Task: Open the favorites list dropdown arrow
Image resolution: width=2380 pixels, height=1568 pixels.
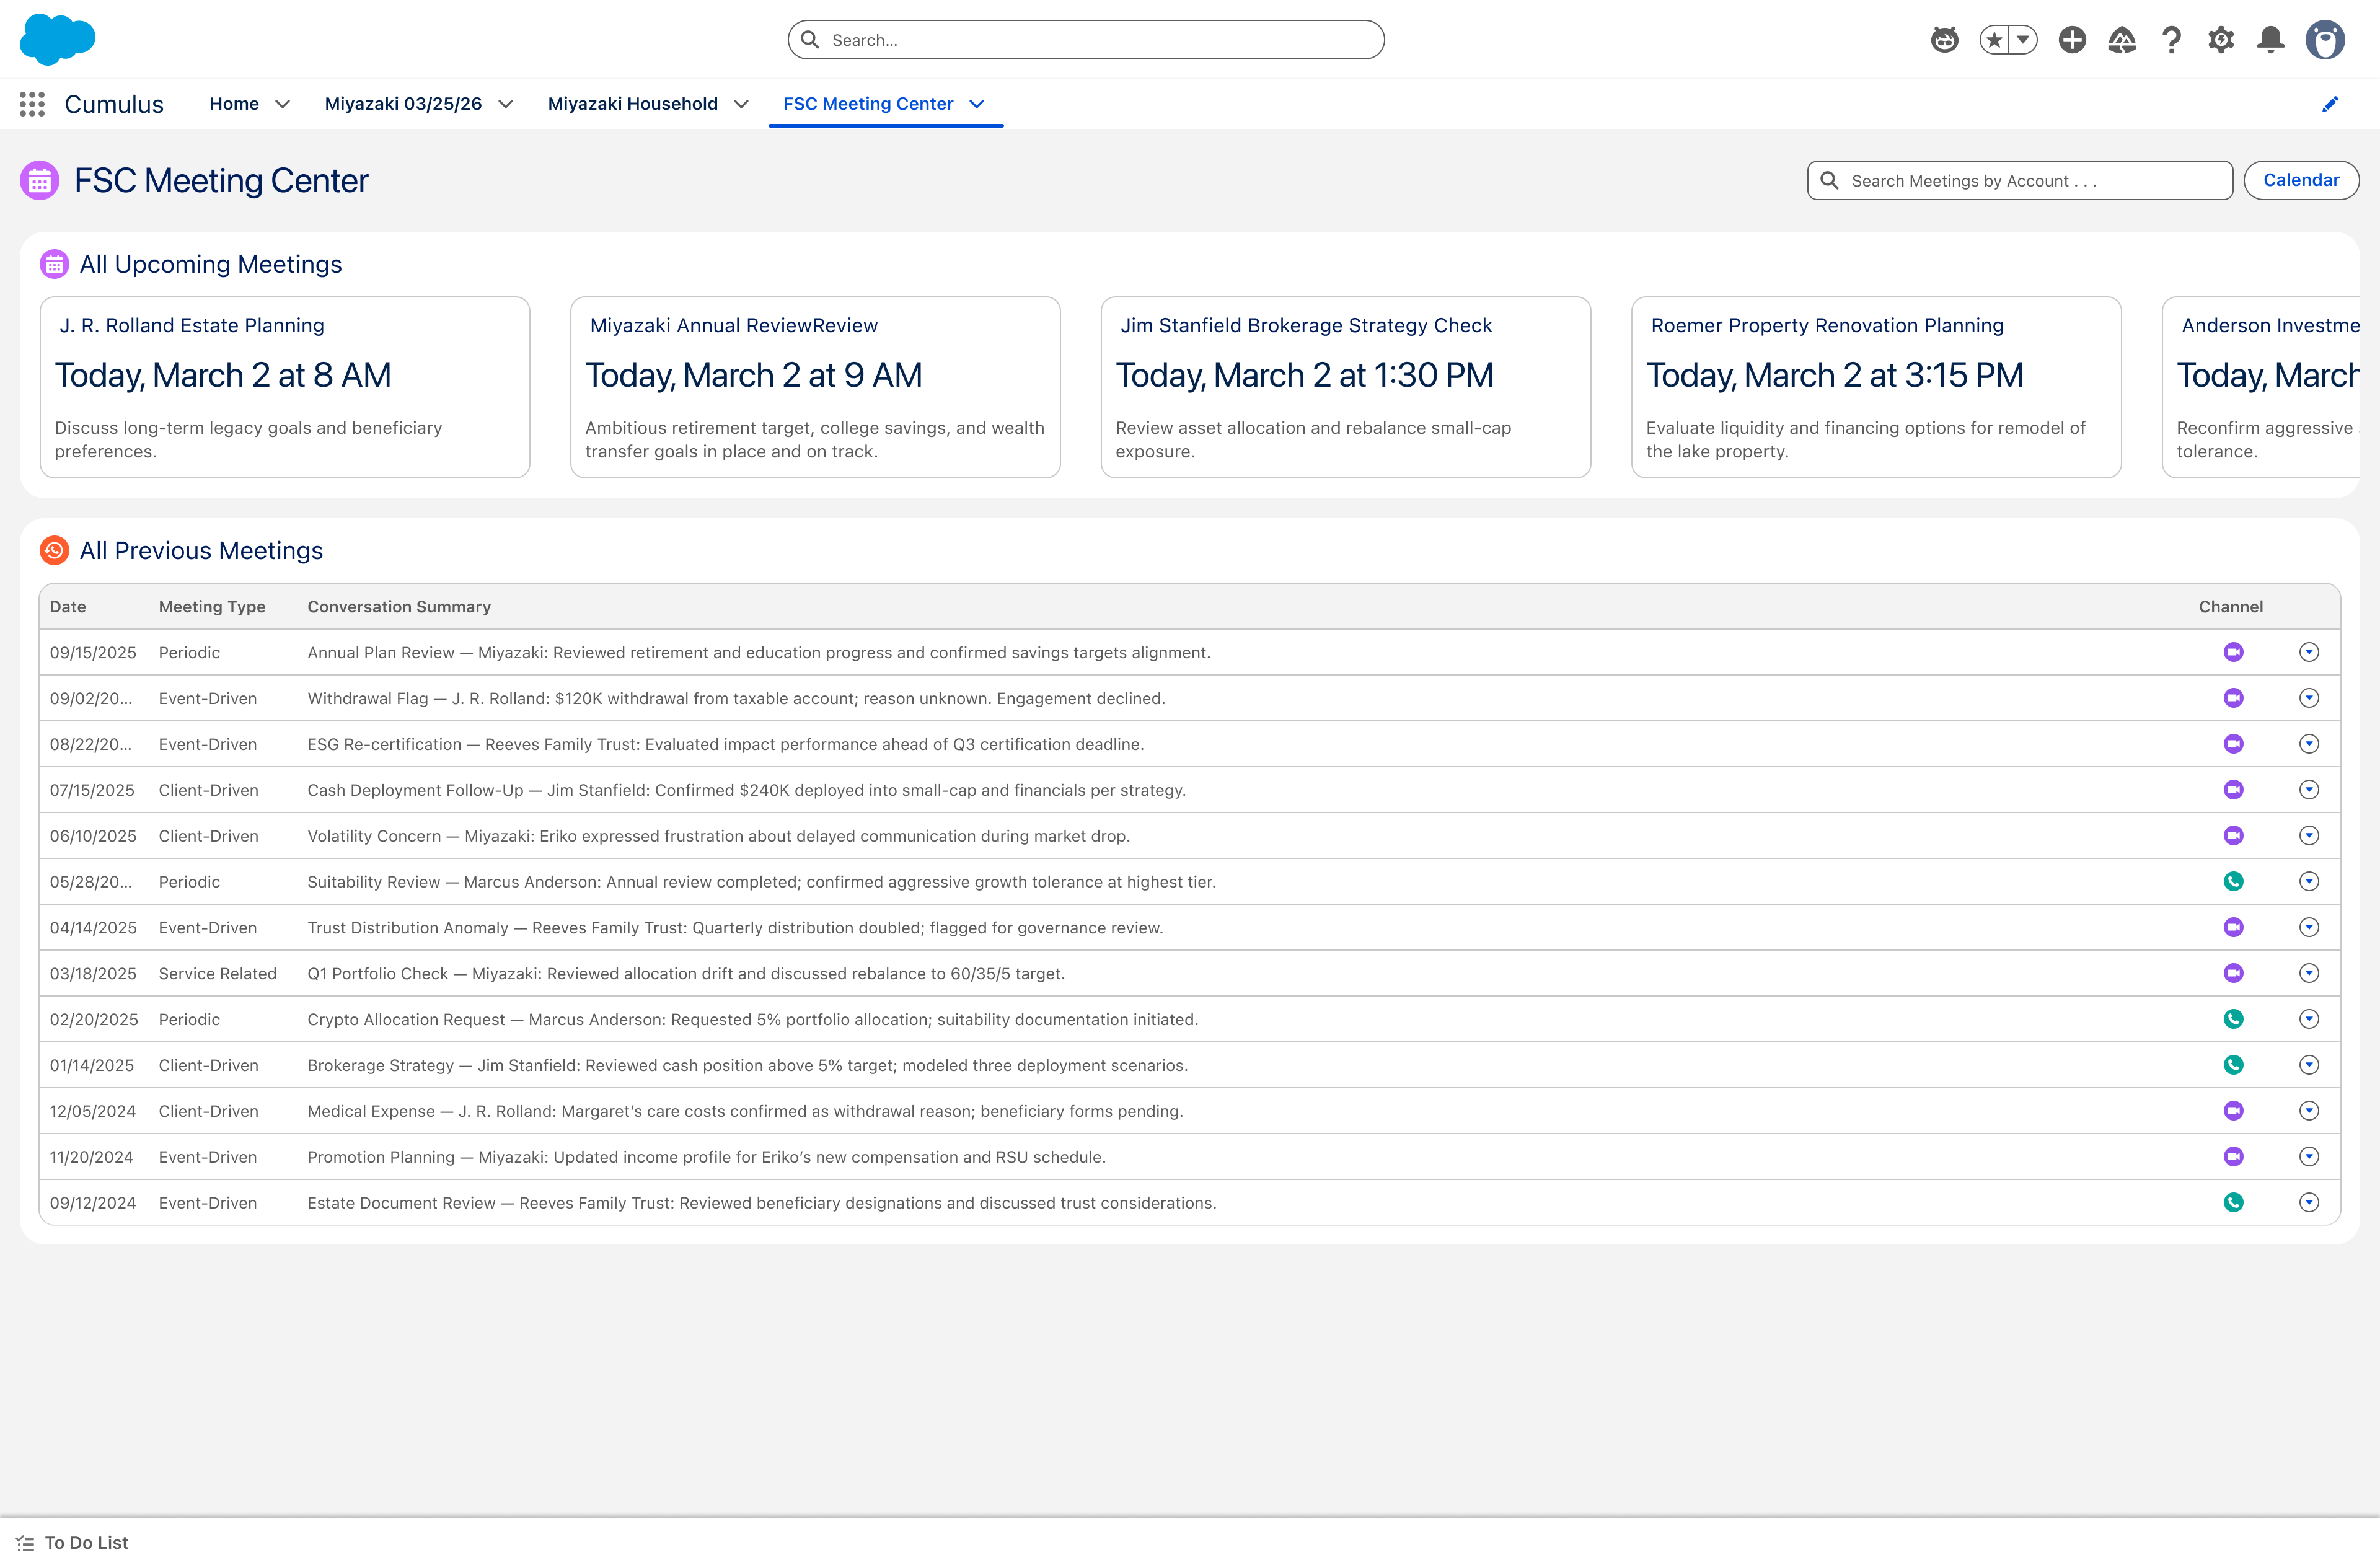Action: pyautogui.click(x=2023, y=40)
